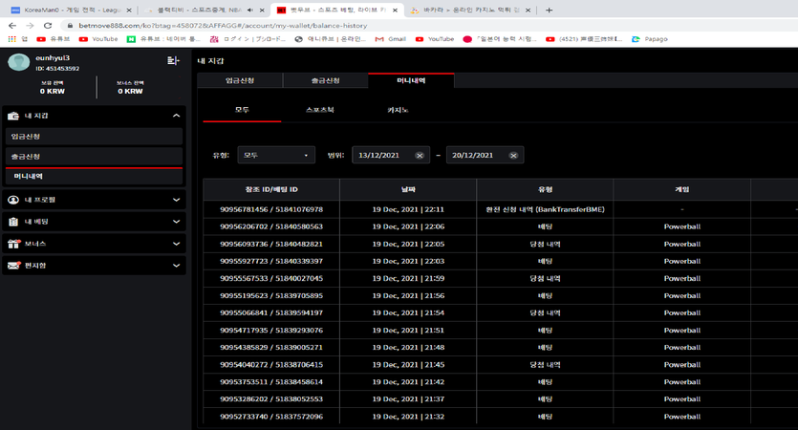Click the 날짜 column header
798x430 pixels.
tap(408, 189)
